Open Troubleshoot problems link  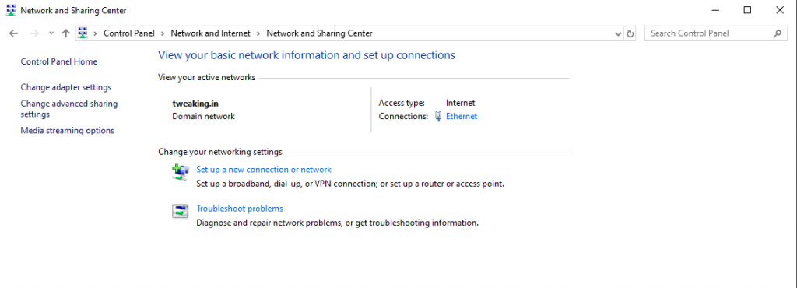click(x=240, y=209)
